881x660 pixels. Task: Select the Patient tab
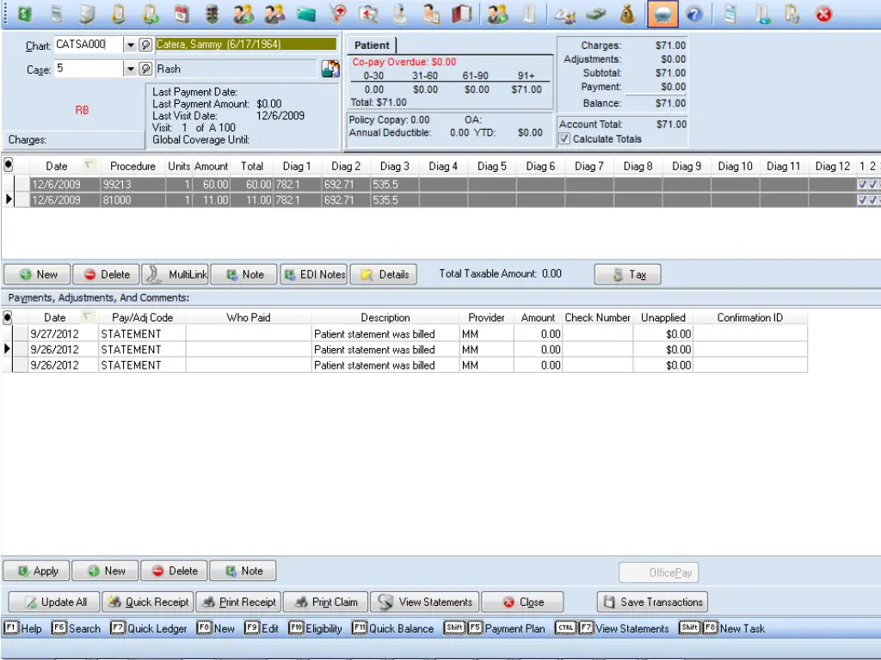coord(372,46)
